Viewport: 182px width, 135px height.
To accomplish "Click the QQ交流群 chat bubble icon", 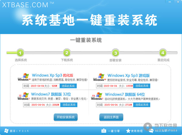I will [151, 131].
